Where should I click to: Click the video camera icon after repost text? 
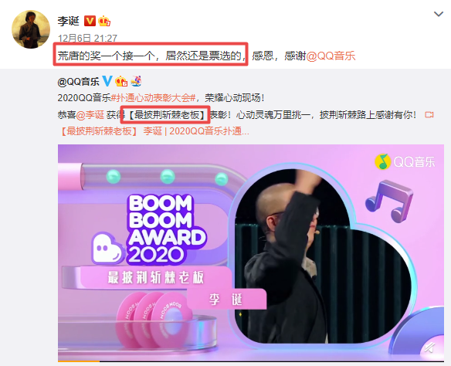click(429, 115)
